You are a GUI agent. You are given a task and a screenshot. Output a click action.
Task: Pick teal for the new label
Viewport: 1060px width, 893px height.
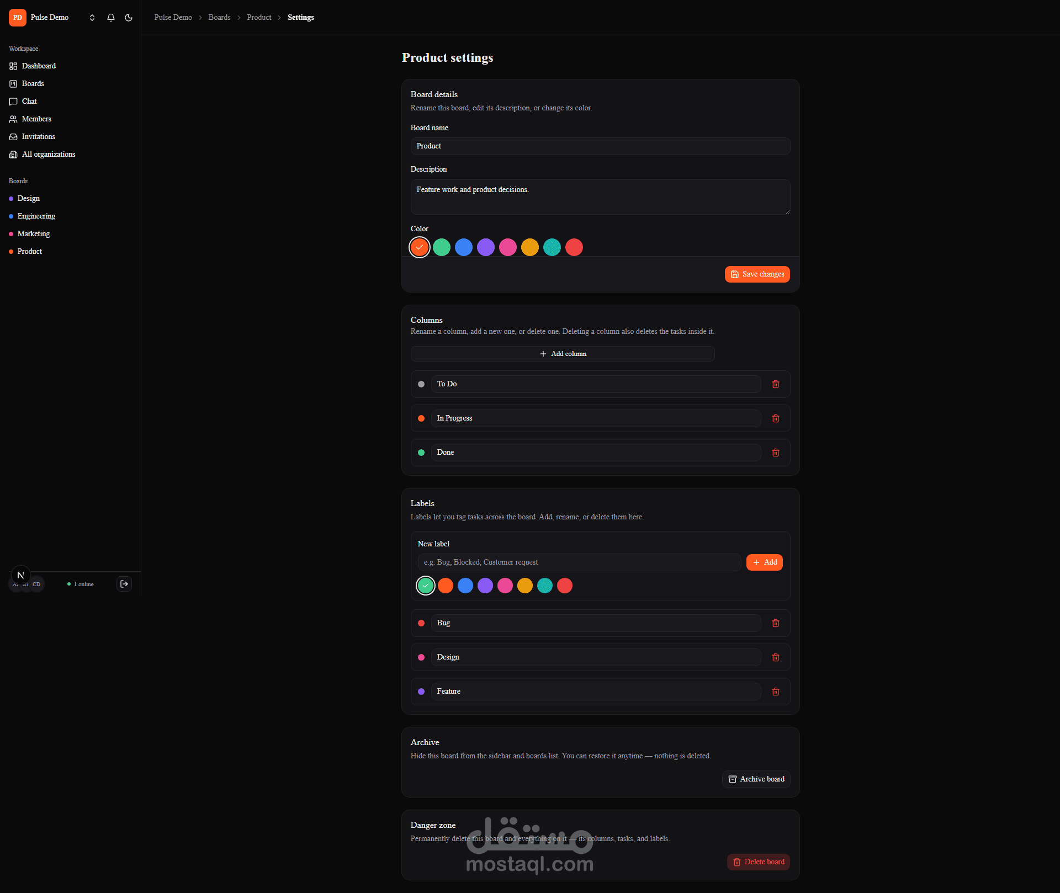(x=545, y=586)
